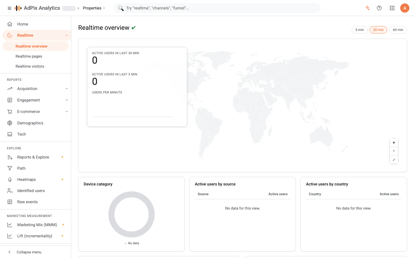Click the Raw events list icon
The image size is (414, 258).
[10, 202]
